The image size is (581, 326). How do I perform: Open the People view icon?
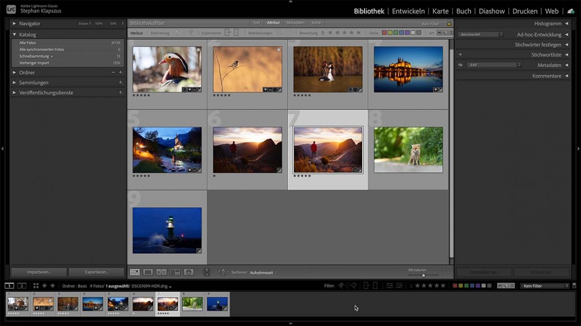point(189,272)
